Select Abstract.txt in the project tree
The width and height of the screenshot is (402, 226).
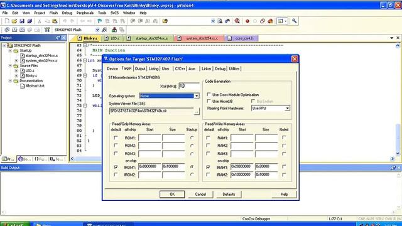(35, 86)
